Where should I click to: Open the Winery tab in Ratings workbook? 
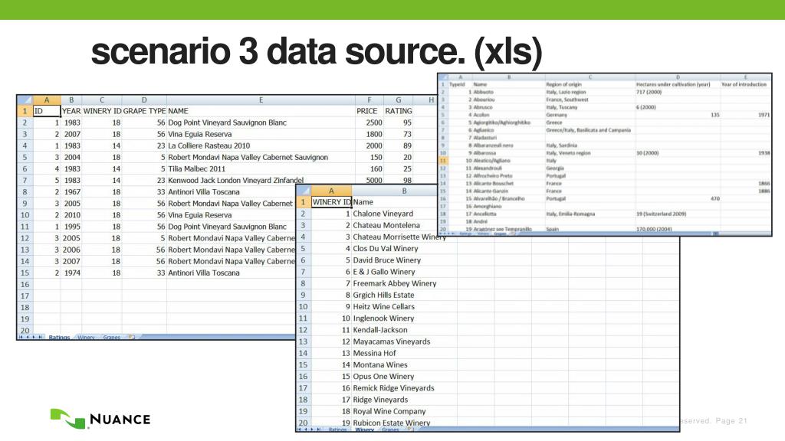[x=86, y=337]
